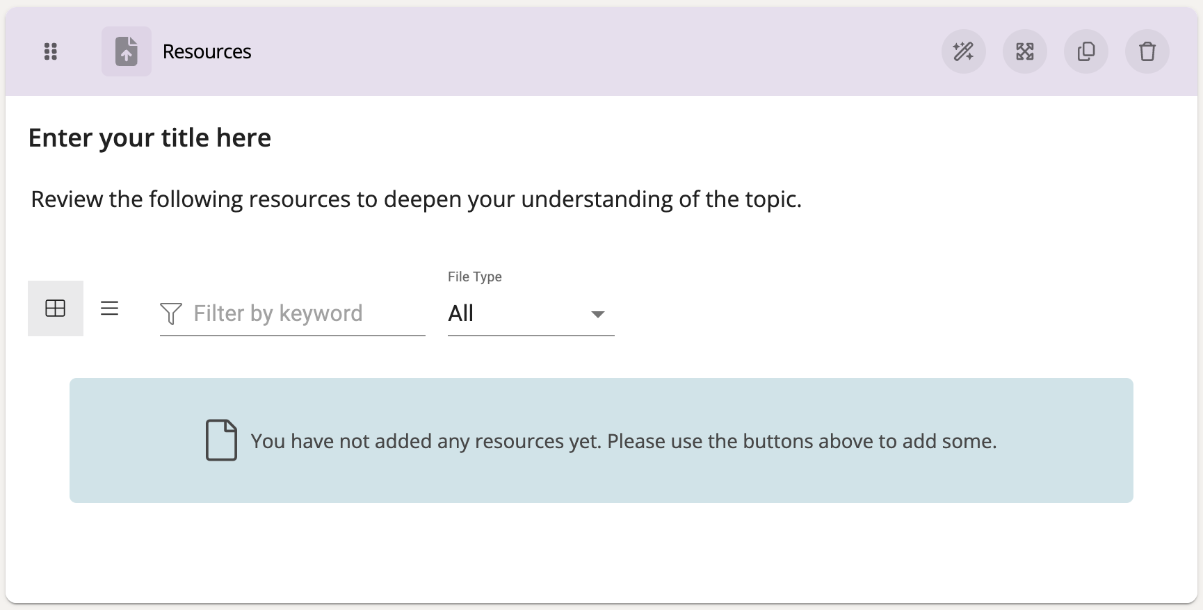The height and width of the screenshot is (610, 1203).
Task: Click the resources description paragraph text
Action: pyautogui.click(x=416, y=199)
